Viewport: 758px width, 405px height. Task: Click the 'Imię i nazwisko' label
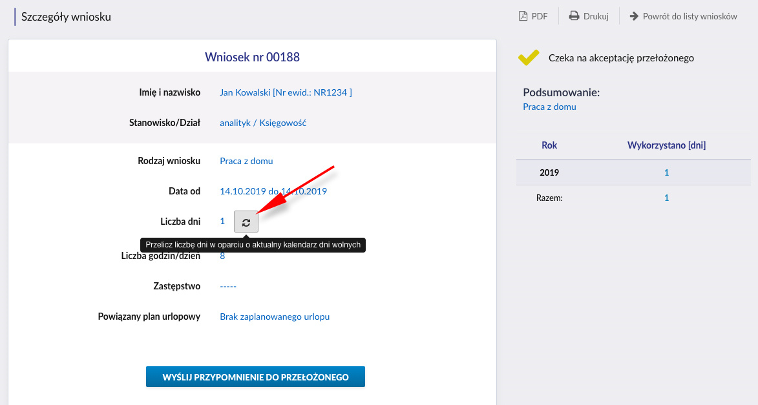pos(170,92)
